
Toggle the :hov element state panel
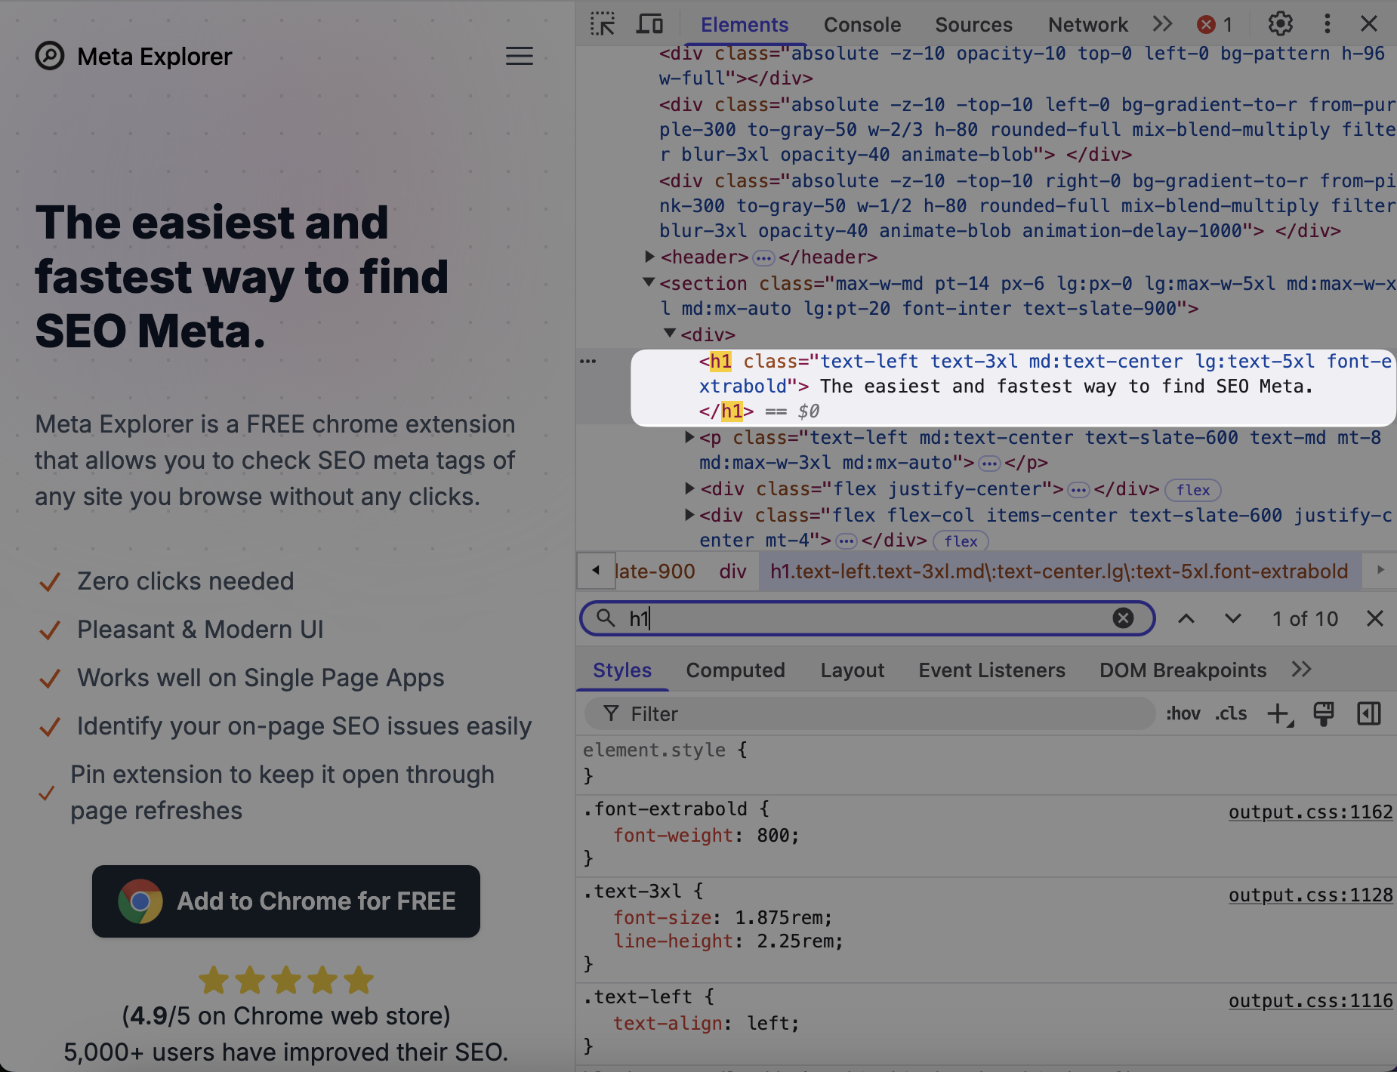[1183, 714]
